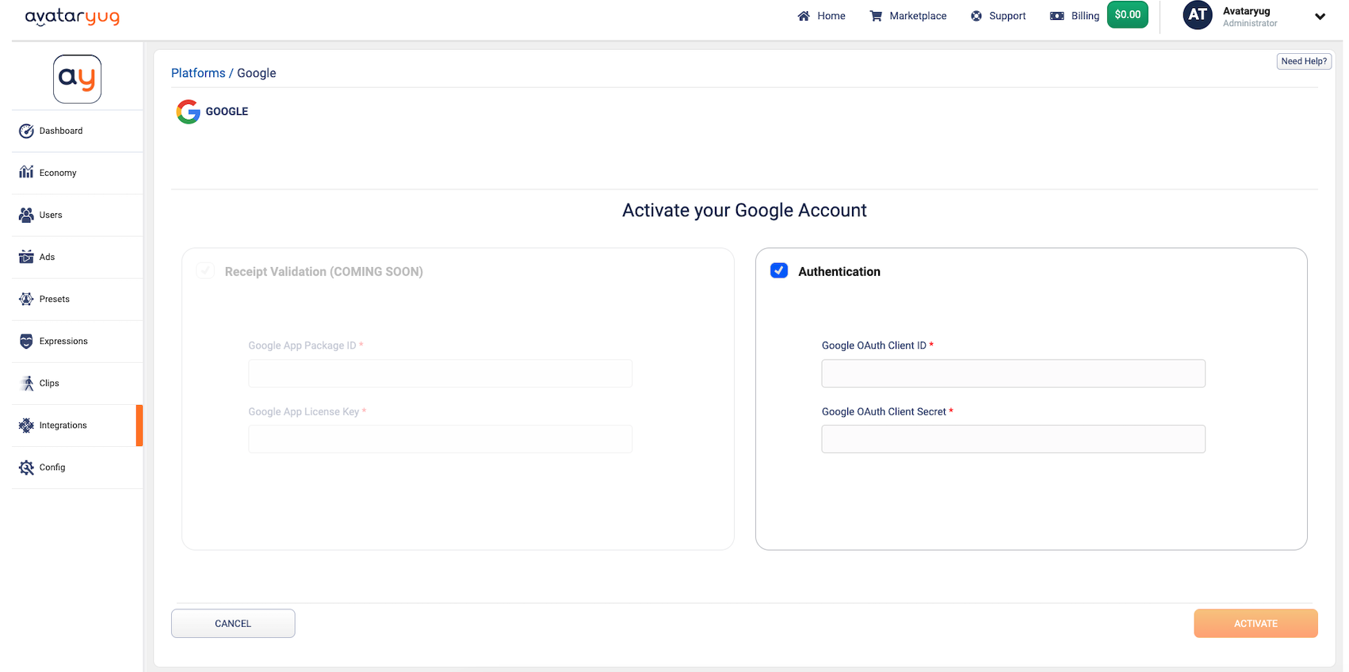Click the Integrations puzzle icon in sidebar
This screenshot has height=672, width=1349.
point(26,426)
